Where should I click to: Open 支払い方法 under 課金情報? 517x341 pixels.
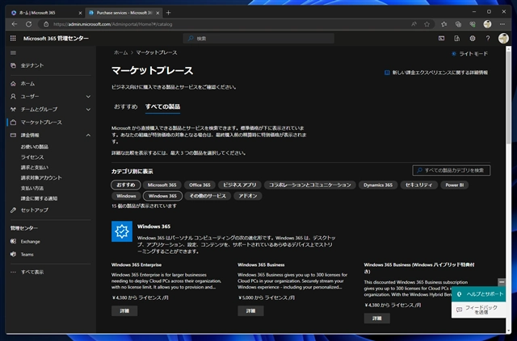coord(32,189)
